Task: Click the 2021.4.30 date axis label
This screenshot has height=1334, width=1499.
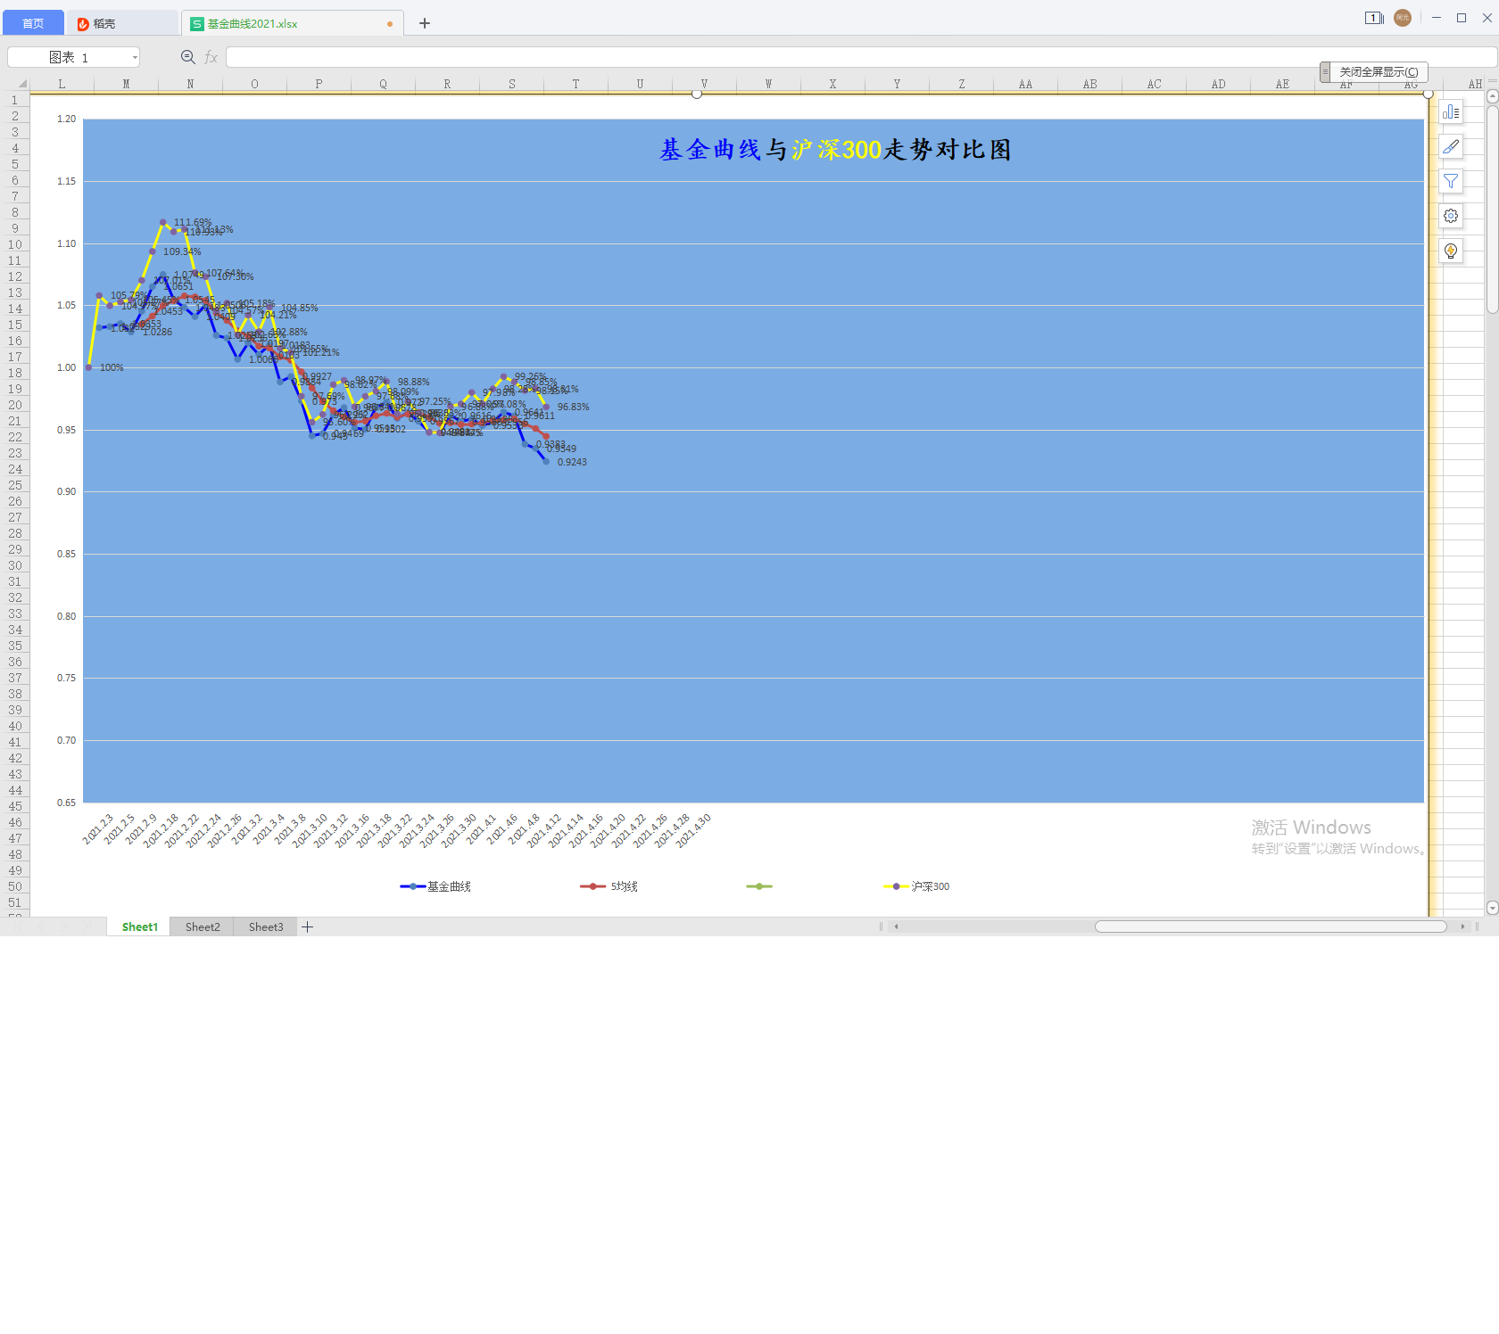Action: coord(693,830)
